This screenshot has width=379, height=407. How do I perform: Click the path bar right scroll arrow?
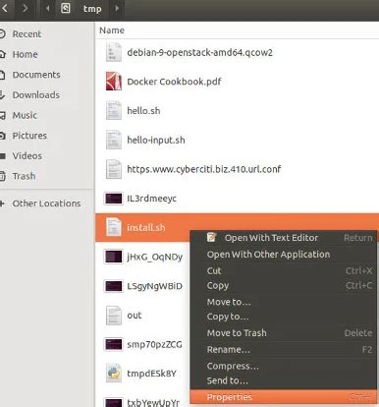click(x=117, y=8)
